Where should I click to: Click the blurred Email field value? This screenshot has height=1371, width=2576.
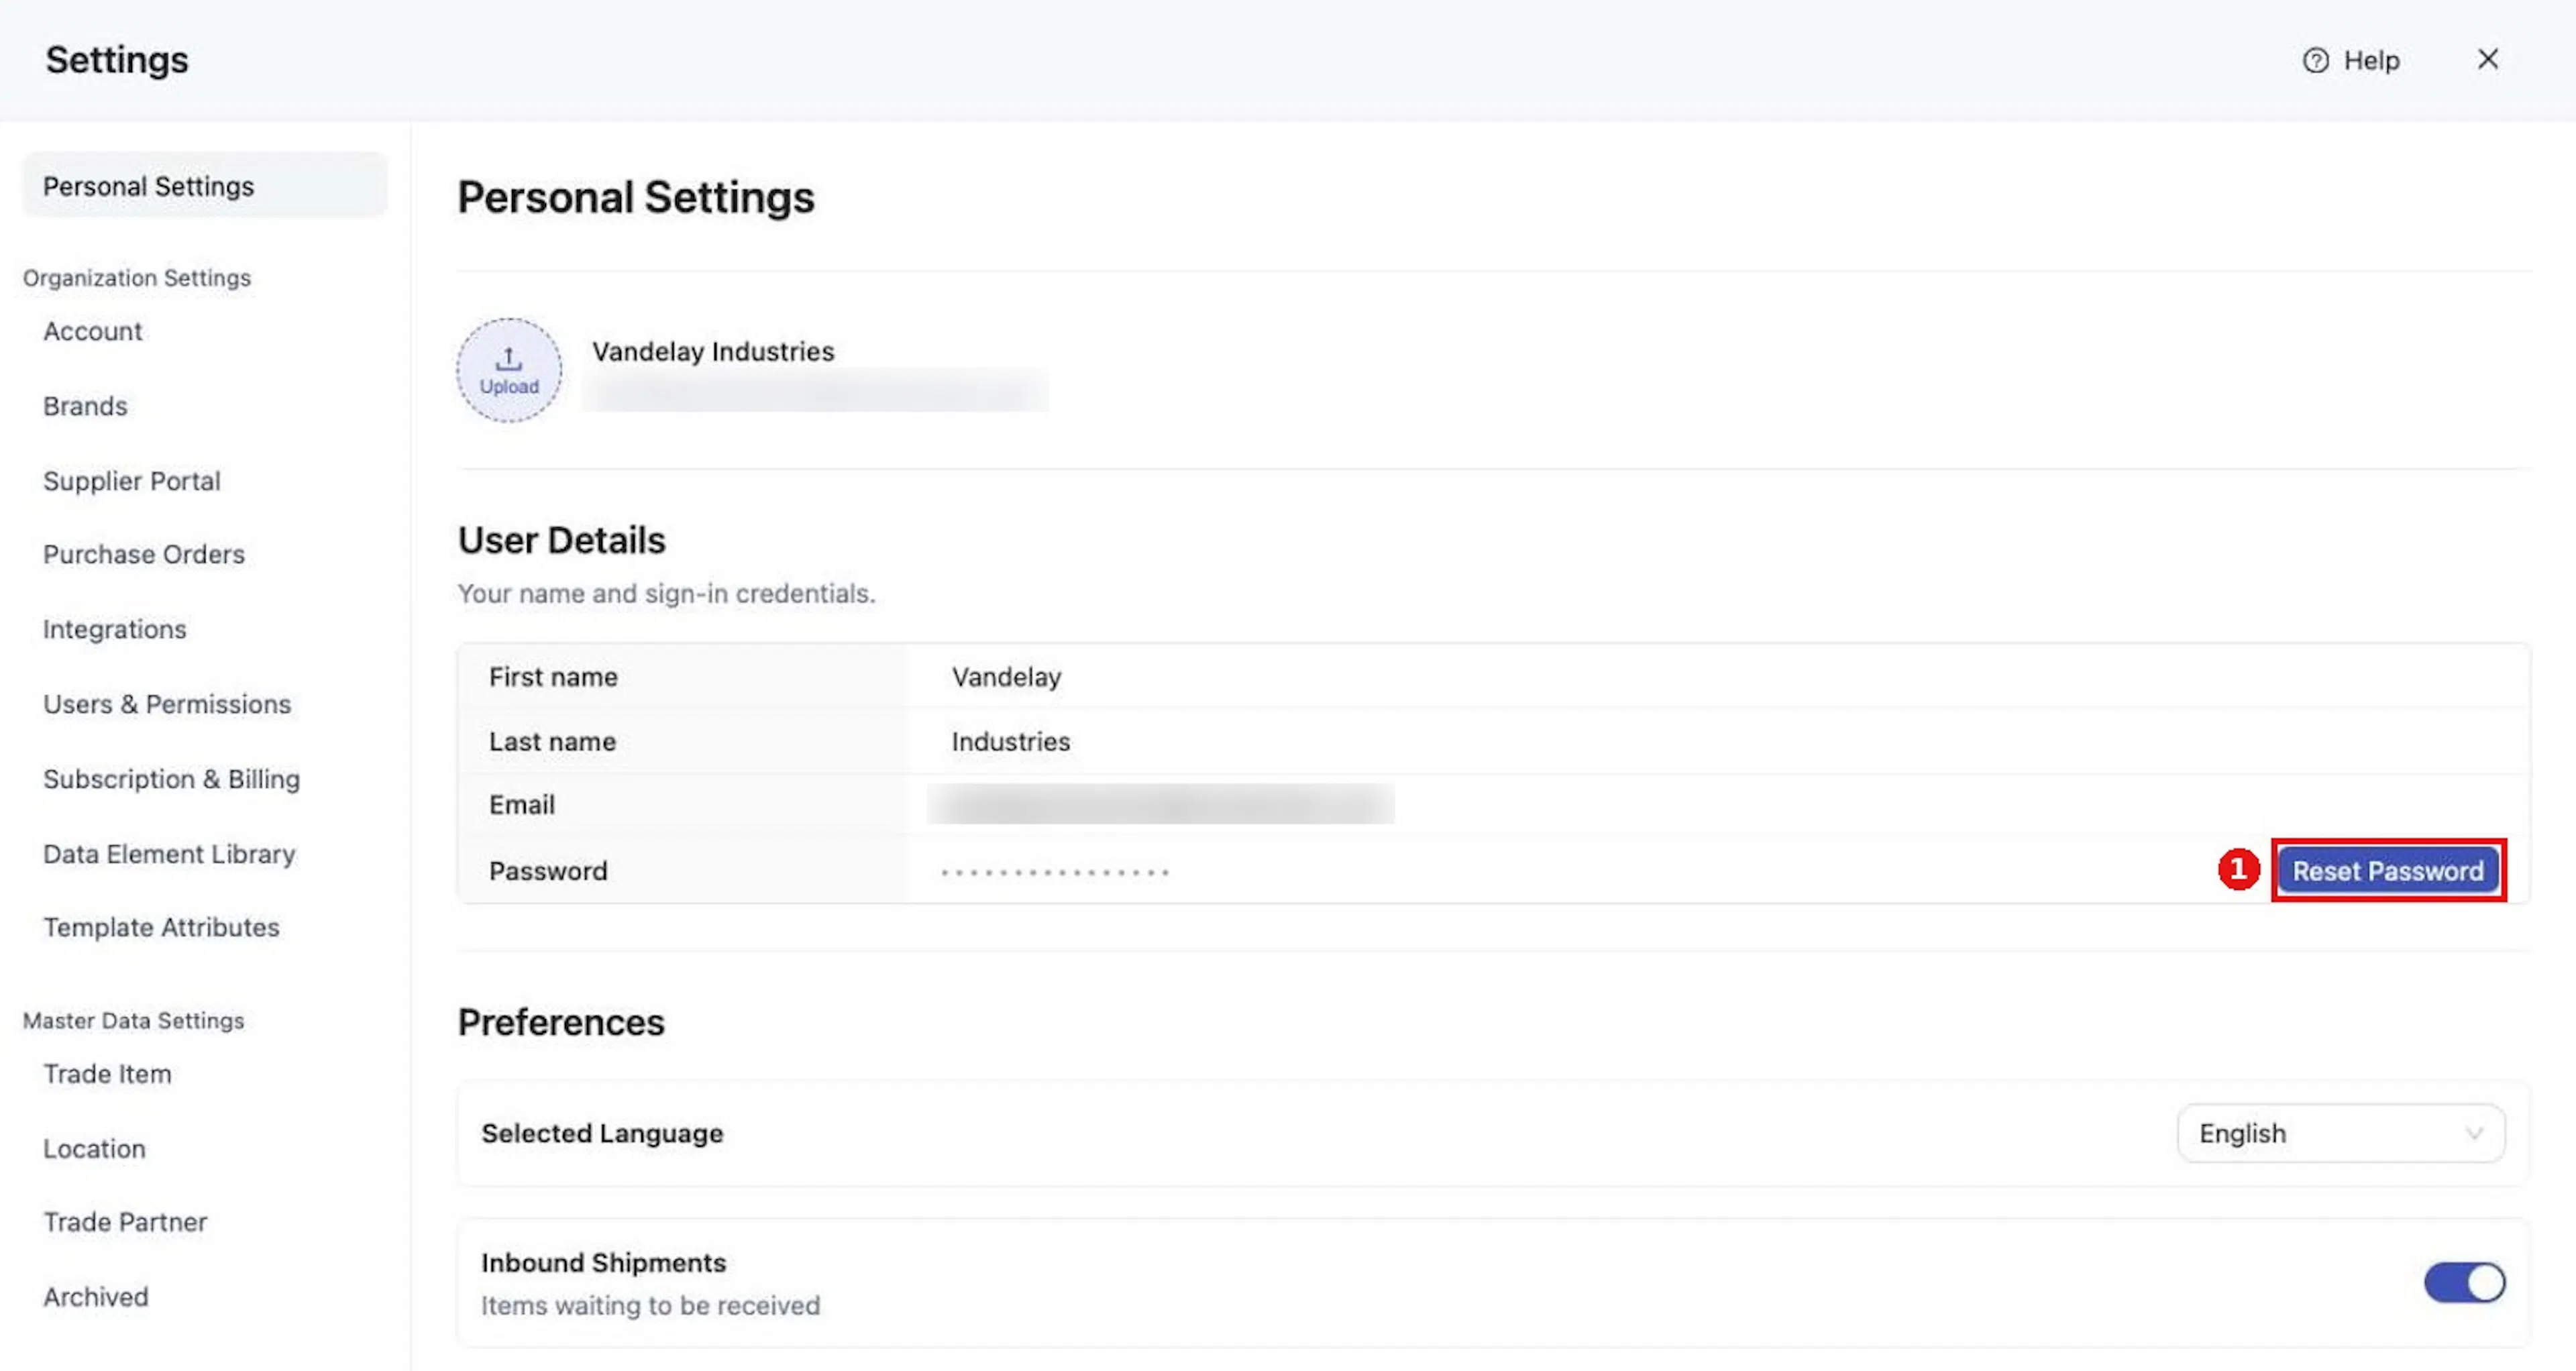[x=1161, y=804]
